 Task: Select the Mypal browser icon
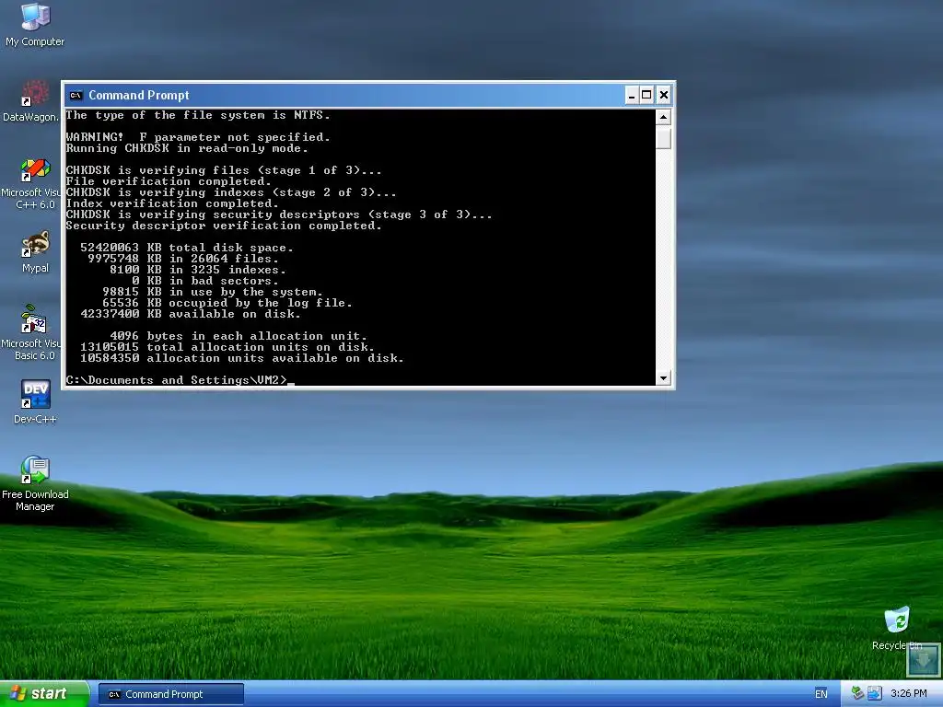(x=35, y=251)
